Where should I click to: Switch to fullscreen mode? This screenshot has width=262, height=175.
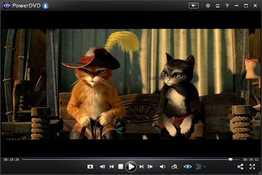[252, 167]
